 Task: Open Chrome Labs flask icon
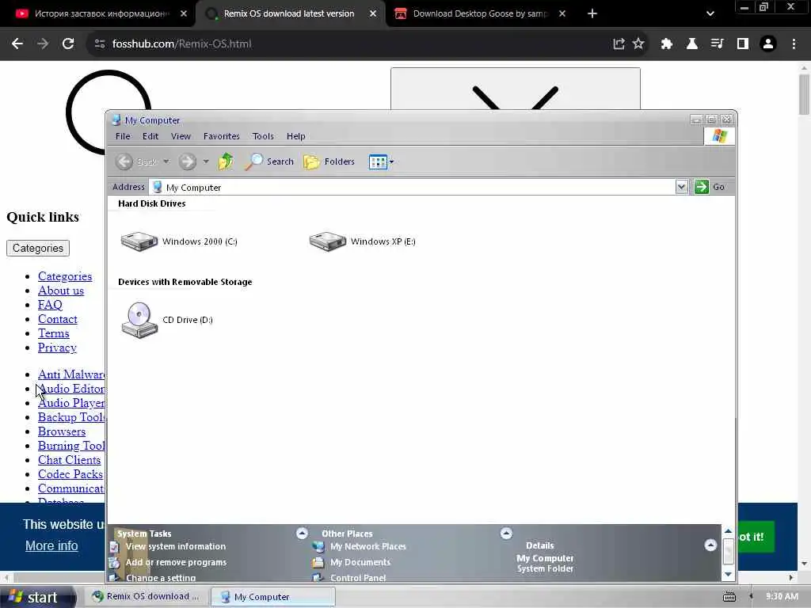pyautogui.click(x=692, y=44)
